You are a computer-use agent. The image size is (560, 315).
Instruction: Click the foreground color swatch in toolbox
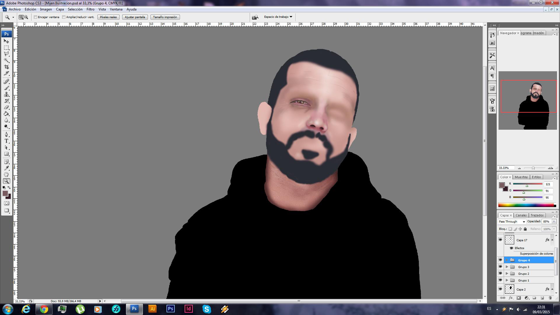click(x=5, y=193)
